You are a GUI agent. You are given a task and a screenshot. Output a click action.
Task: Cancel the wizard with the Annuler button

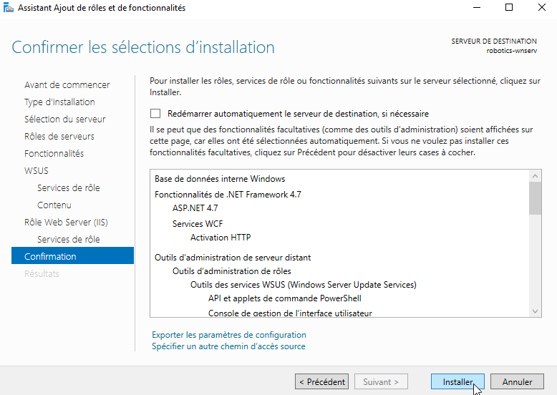[517, 382]
